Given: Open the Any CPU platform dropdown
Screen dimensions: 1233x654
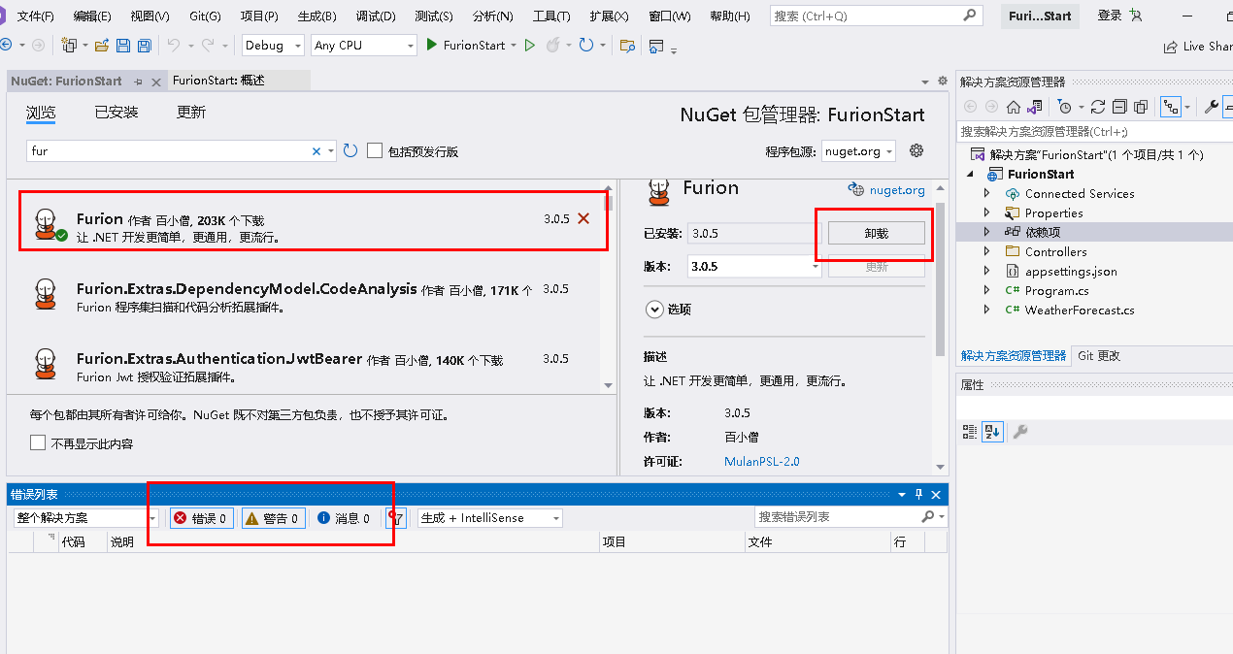Looking at the screenshot, I should (365, 46).
